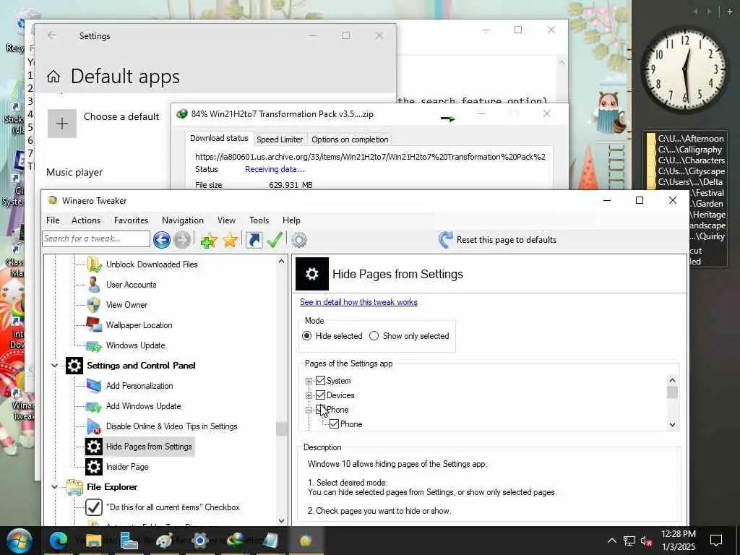The height and width of the screenshot is (555, 740).
Task: Select User Accounts tweak in tree
Action: point(131,285)
